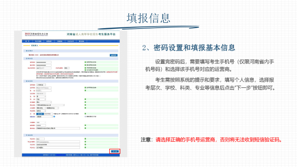Click the blue button in 确认考点 section
297x167 pixels.
(113, 55)
